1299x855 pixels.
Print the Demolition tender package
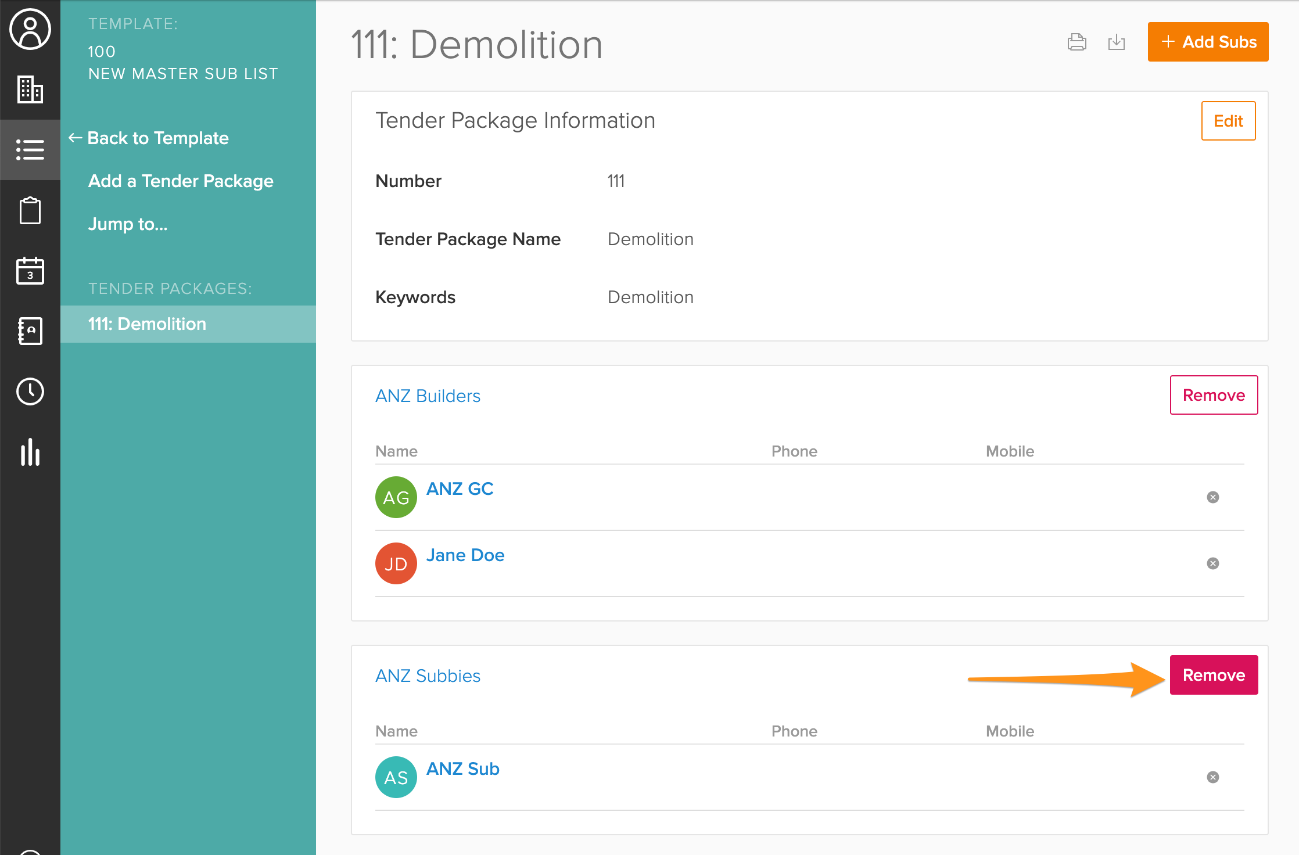(x=1077, y=42)
